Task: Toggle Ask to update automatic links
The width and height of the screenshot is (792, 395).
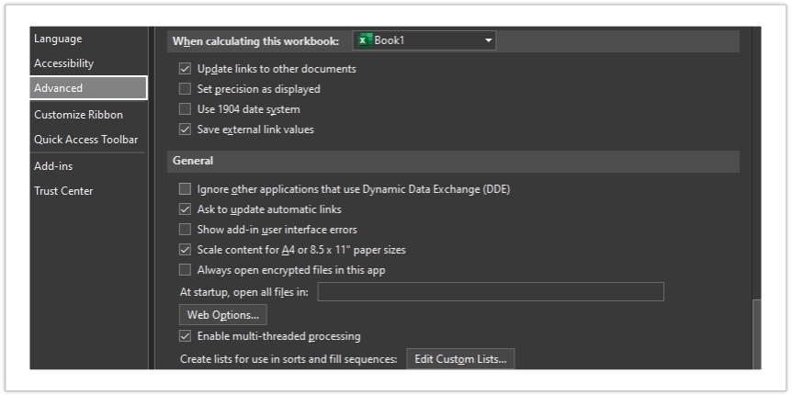Action: point(185,209)
